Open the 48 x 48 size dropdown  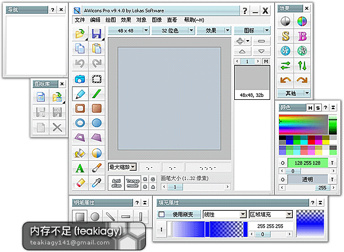[129, 30]
